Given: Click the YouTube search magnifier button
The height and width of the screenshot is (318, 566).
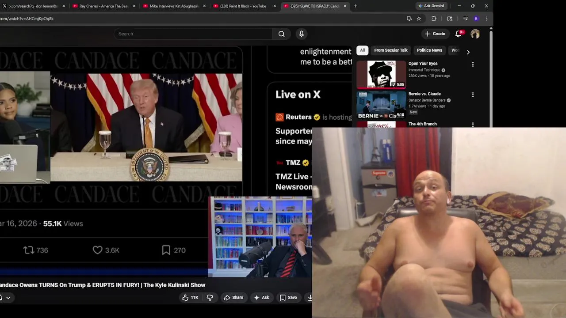Looking at the screenshot, I should 281,34.
